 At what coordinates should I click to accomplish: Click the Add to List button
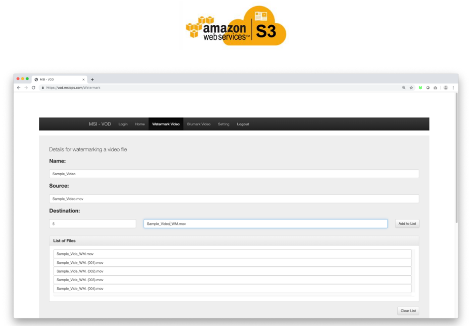pos(407,223)
